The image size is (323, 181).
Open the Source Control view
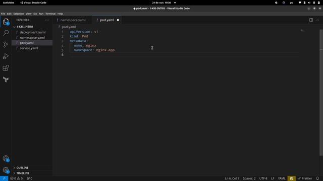pos(6,45)
